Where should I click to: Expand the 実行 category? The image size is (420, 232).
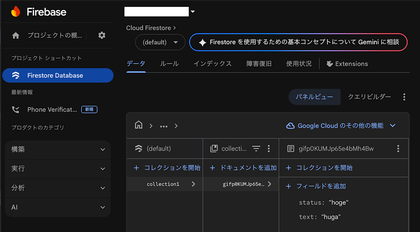(58, 169)
